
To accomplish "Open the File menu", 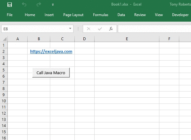I will 10,15.
